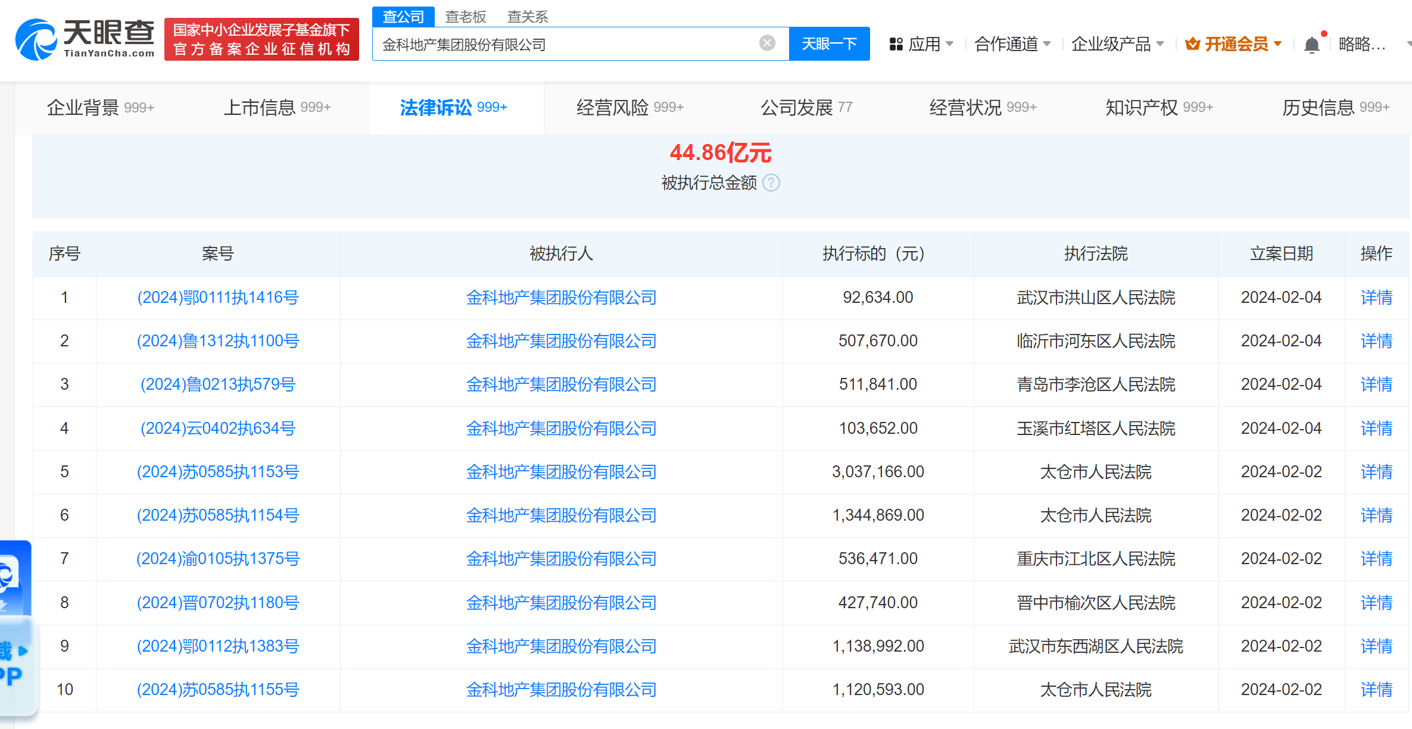Click the 执行法院 column header
The image size is (1412, 729).
(x=1096, y=254)
